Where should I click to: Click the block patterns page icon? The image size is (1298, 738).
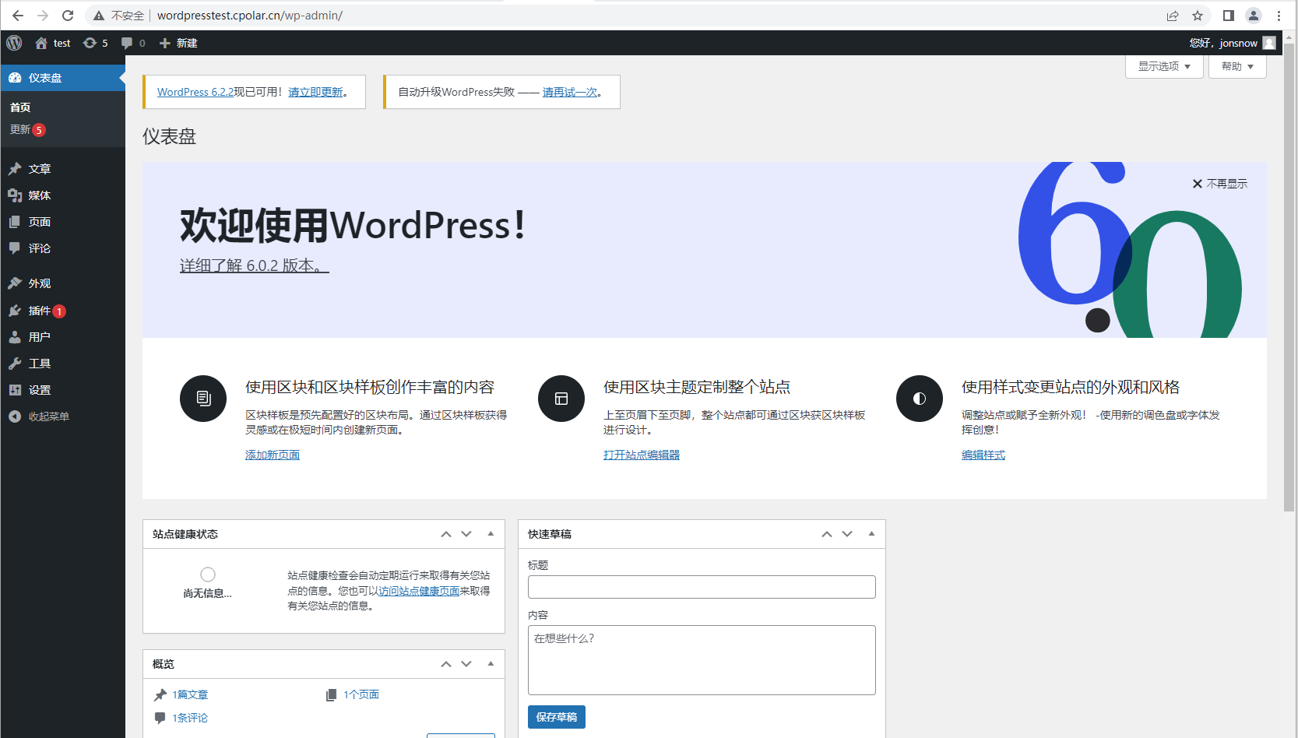(x=203, y=399)
